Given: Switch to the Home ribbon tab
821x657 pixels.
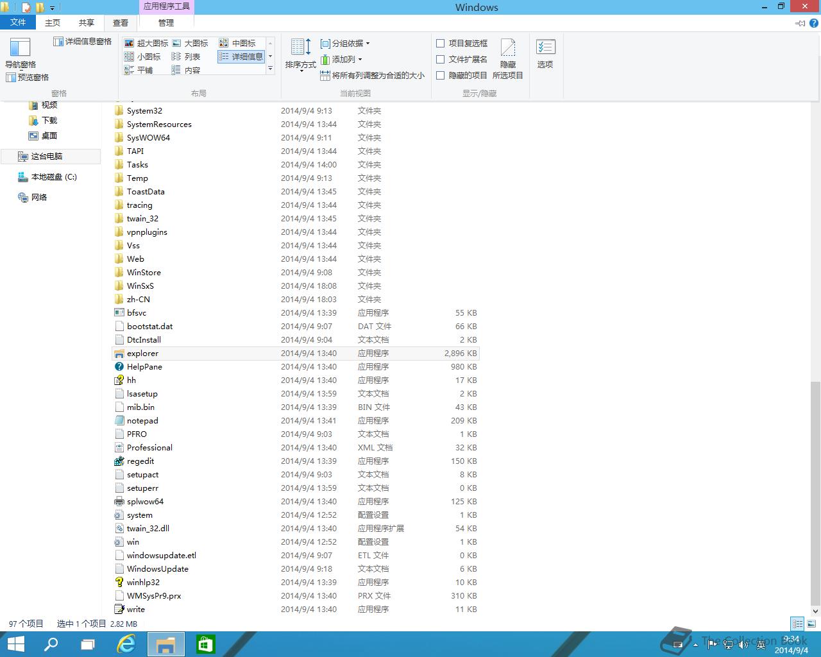Looking at the screenshot, I should coord(53,22).
